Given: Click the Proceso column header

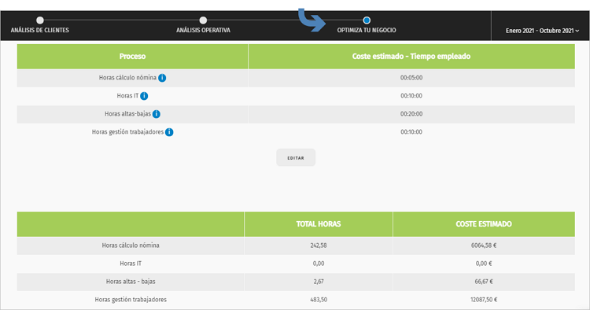Looking at the screenshot, I should coord(132,57).
